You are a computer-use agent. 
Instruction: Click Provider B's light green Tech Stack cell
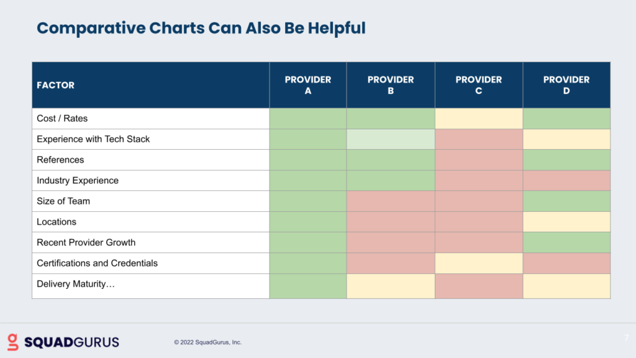(391, 139)
